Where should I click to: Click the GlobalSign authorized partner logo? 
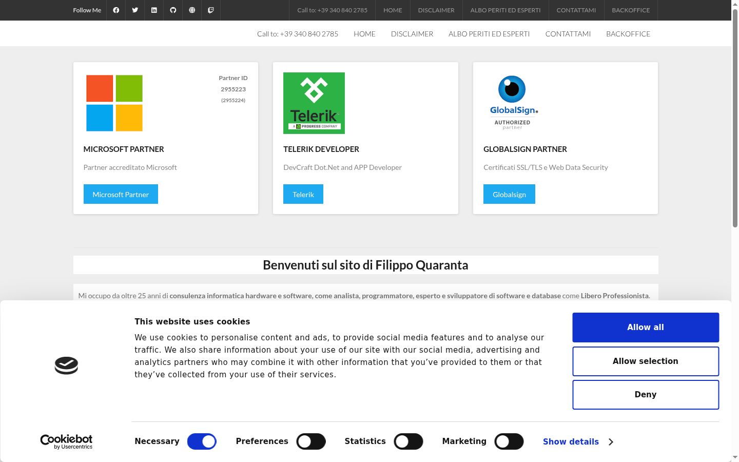(x=514, y=103)
